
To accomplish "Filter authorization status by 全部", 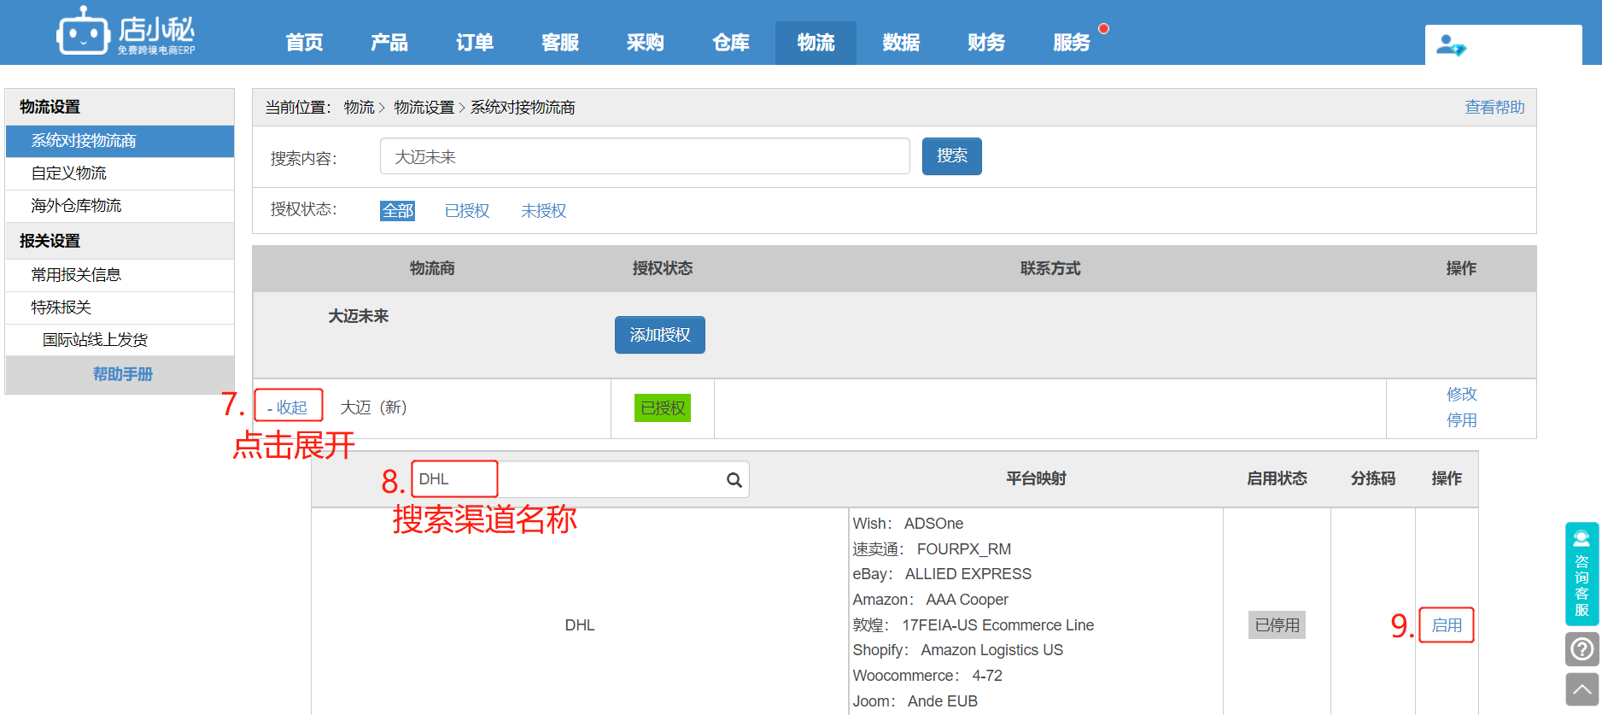I will [x=398, y=211].
